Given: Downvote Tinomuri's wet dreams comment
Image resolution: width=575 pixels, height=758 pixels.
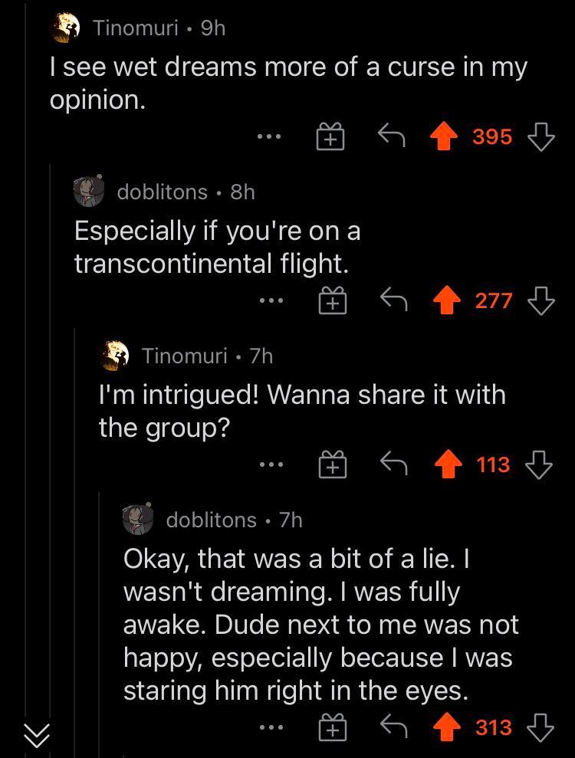Looking at the screenshot, I should click(x=541, y=138).
